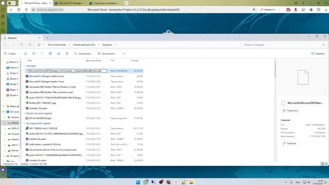329x185 pixels.
Task: Click the Поделиться button in details pane
Action: click(290, 110)
